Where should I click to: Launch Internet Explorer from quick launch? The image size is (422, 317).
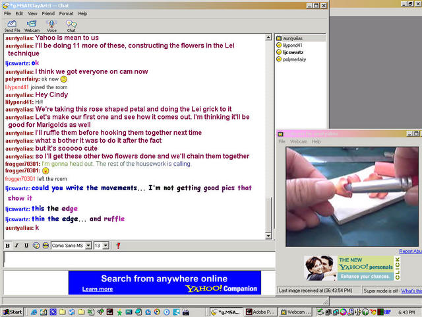34,312
